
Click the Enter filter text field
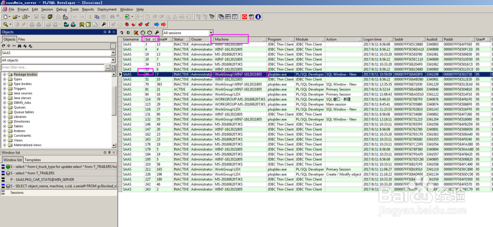point(53,68)
